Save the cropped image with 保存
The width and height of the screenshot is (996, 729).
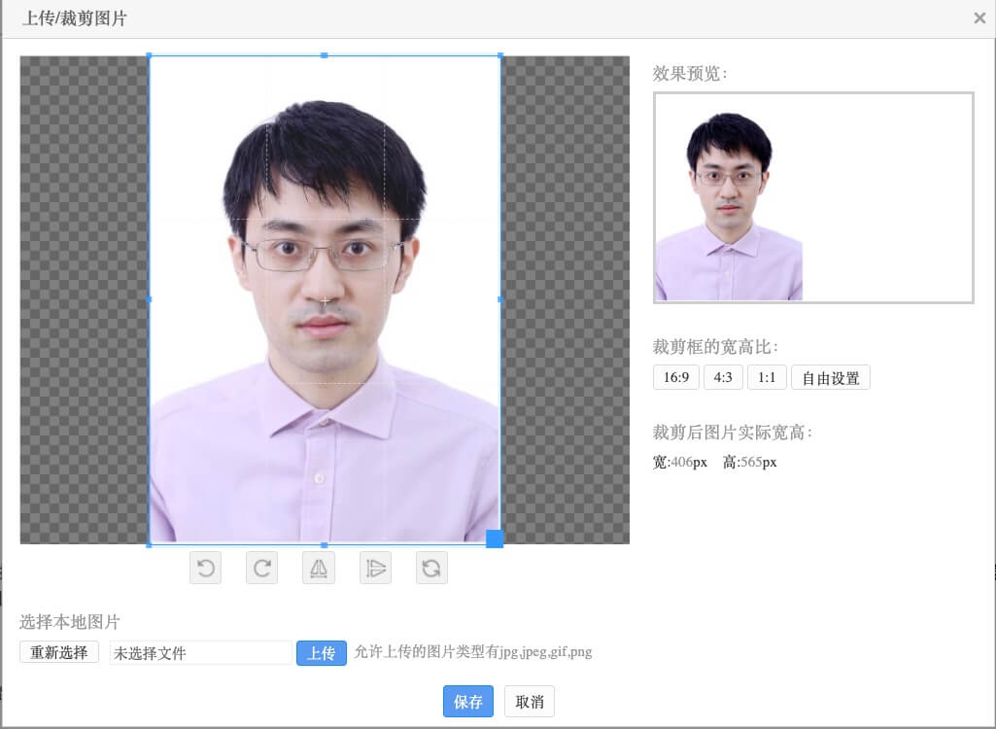tap(468, 702)
